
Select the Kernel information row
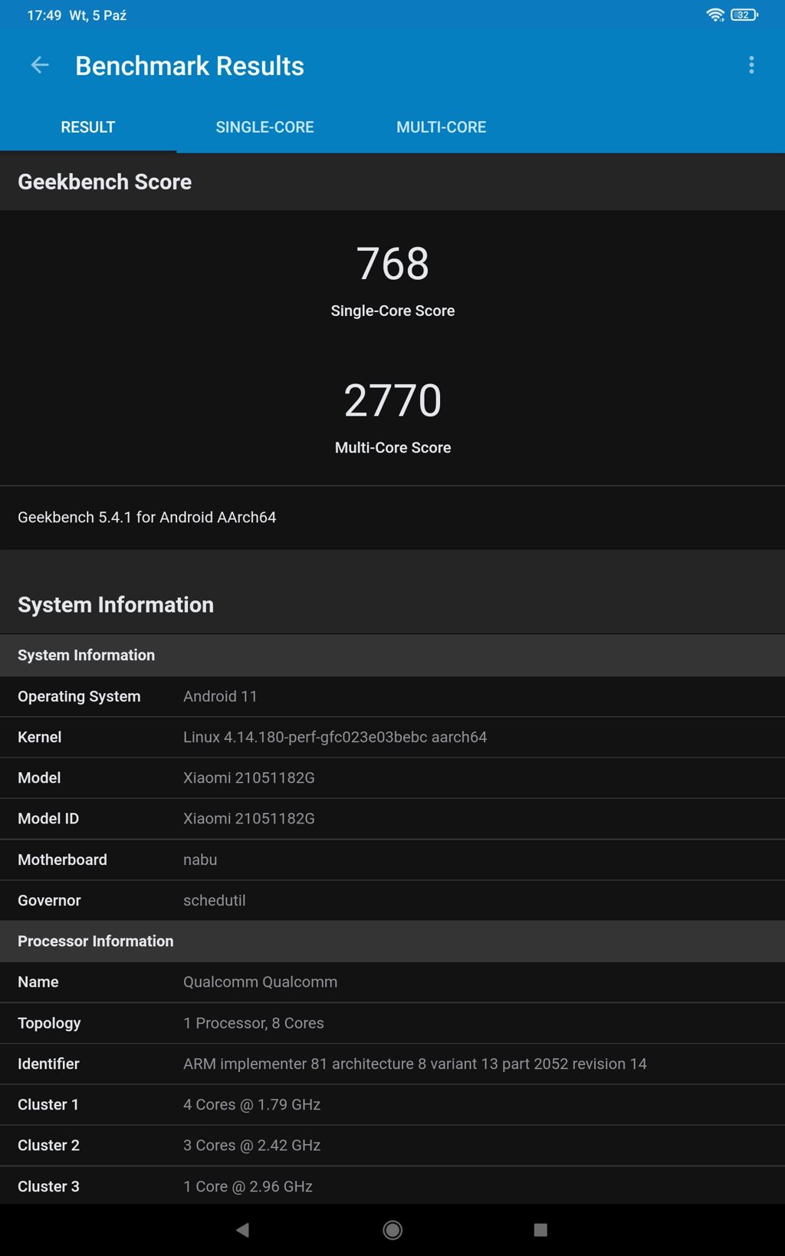click(392, 737)
